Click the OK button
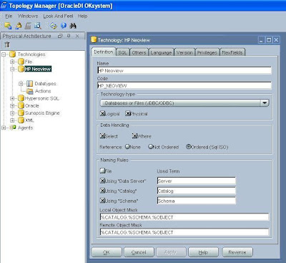The height and width of the screenshot is (263, 286). (107, 252)
